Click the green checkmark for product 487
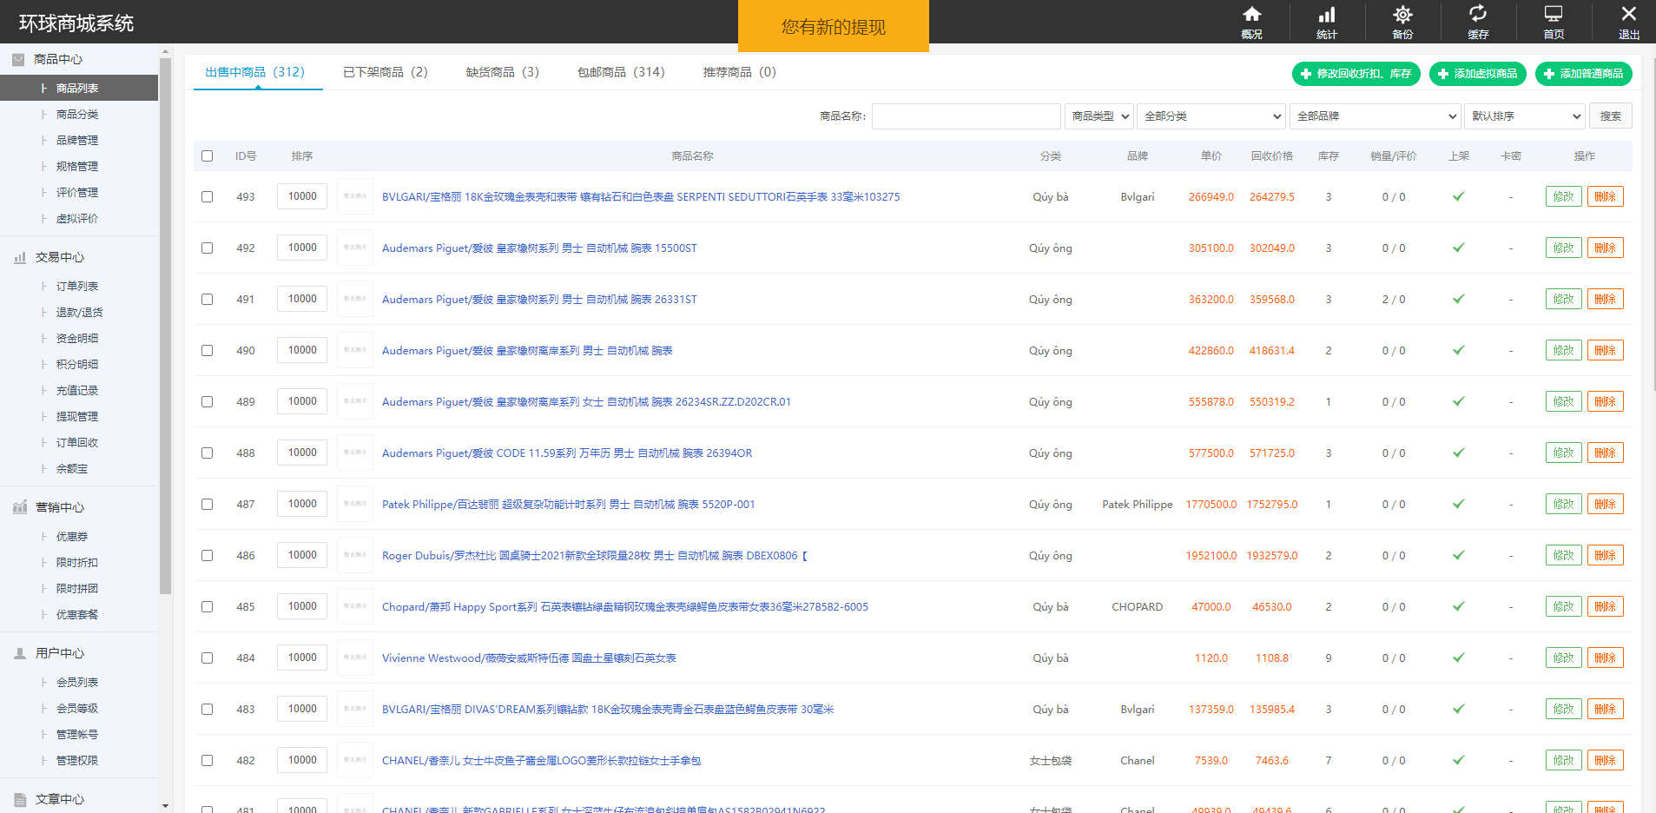Image resolution: width=1656 pixels, height=813 pixels. 1459,504
